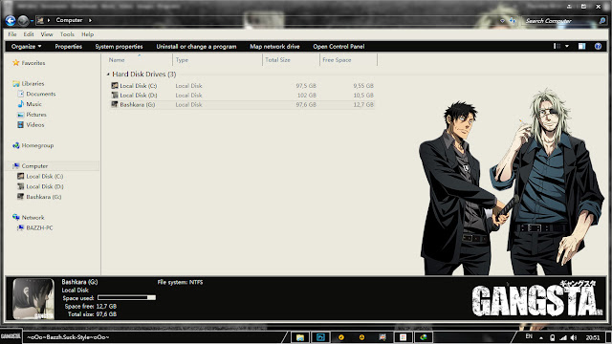The image size is (612, 344).
Task: Click the computer icon in address bar
Action: [40, 20]
